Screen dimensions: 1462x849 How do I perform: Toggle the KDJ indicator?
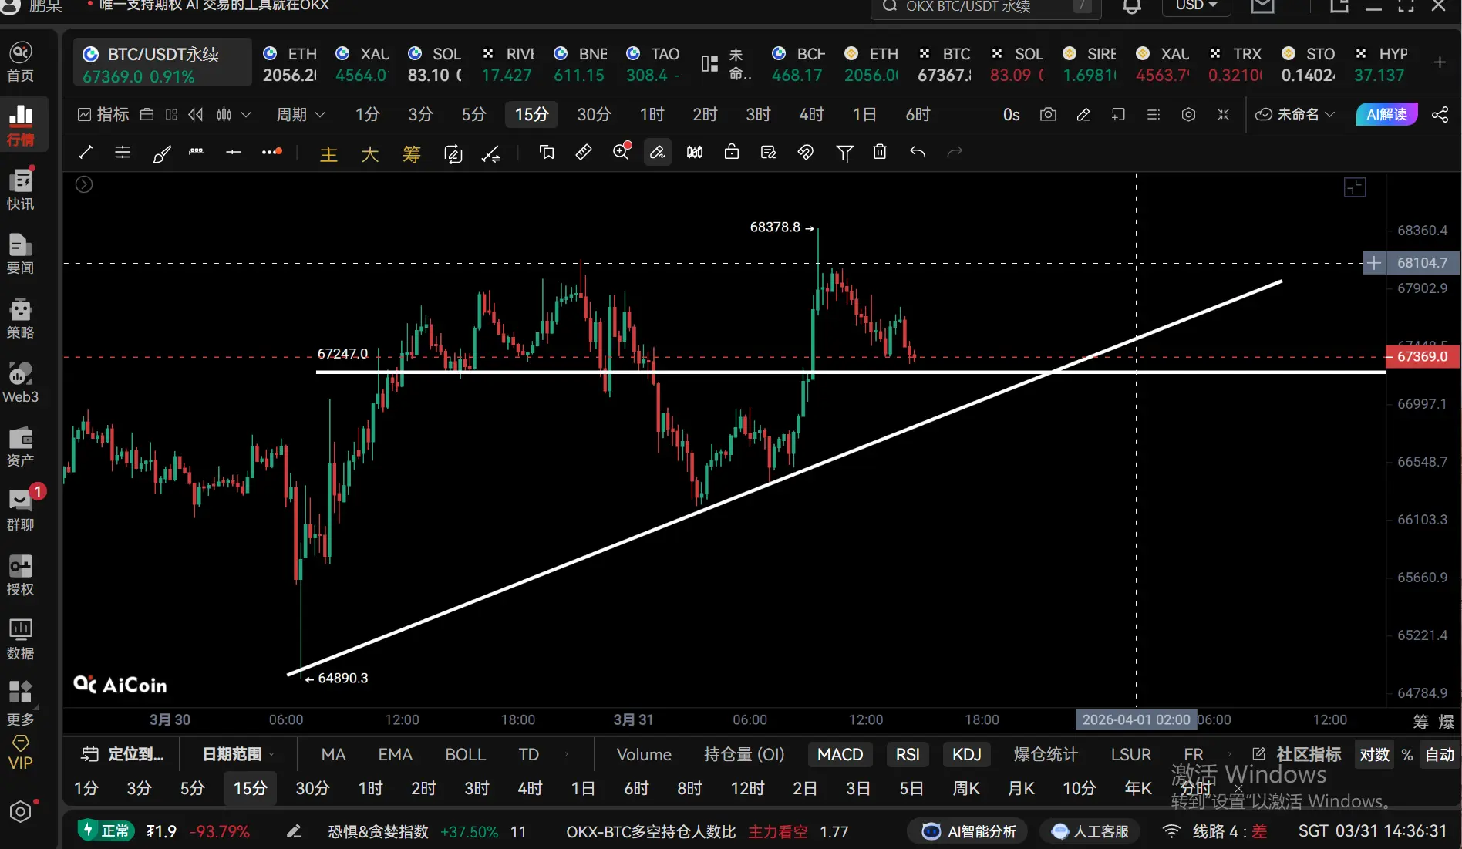pos(967,755)
